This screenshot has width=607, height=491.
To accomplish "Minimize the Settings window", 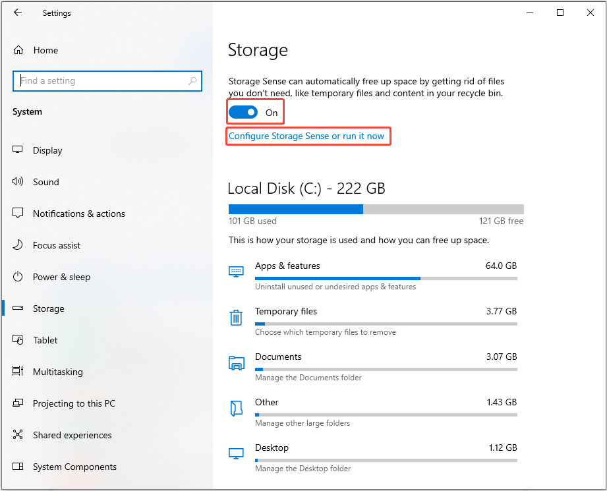I will pos(530,13).
